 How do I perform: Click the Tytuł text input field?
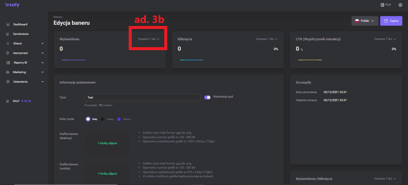pyautogui.click(x=142, y=98)
